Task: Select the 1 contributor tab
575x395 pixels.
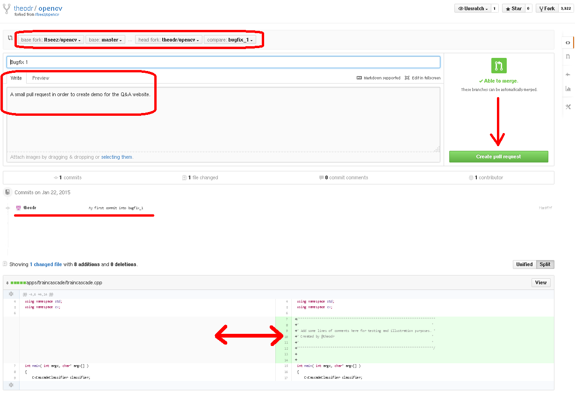Action: 486,177
